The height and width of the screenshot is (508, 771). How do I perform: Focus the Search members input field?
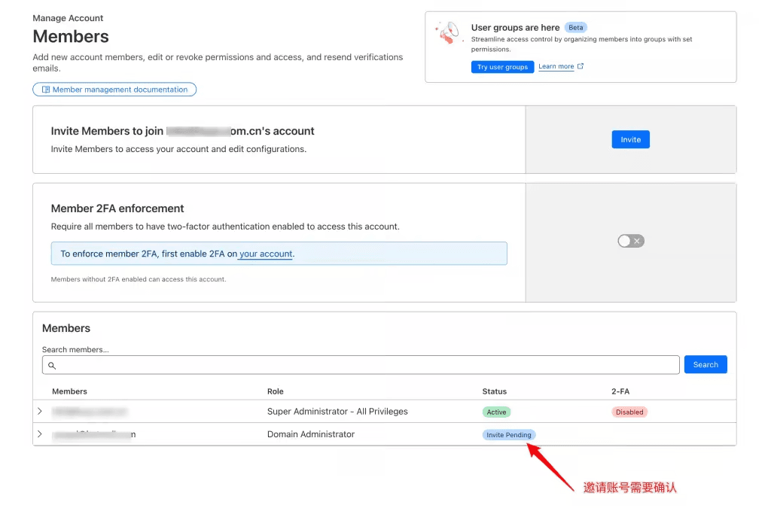pos(361,365)
